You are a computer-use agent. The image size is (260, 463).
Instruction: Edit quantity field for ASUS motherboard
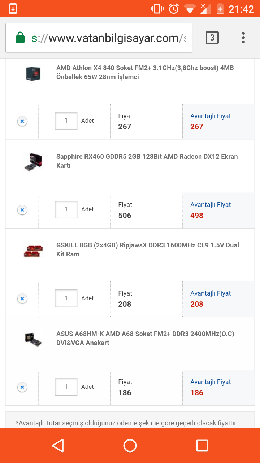[66, 387]
